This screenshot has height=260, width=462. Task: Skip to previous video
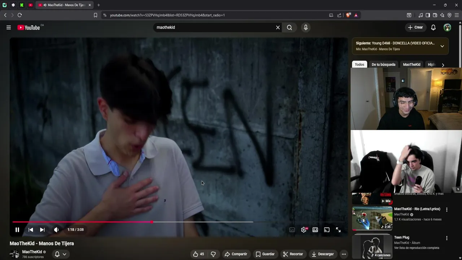point(31,230)
